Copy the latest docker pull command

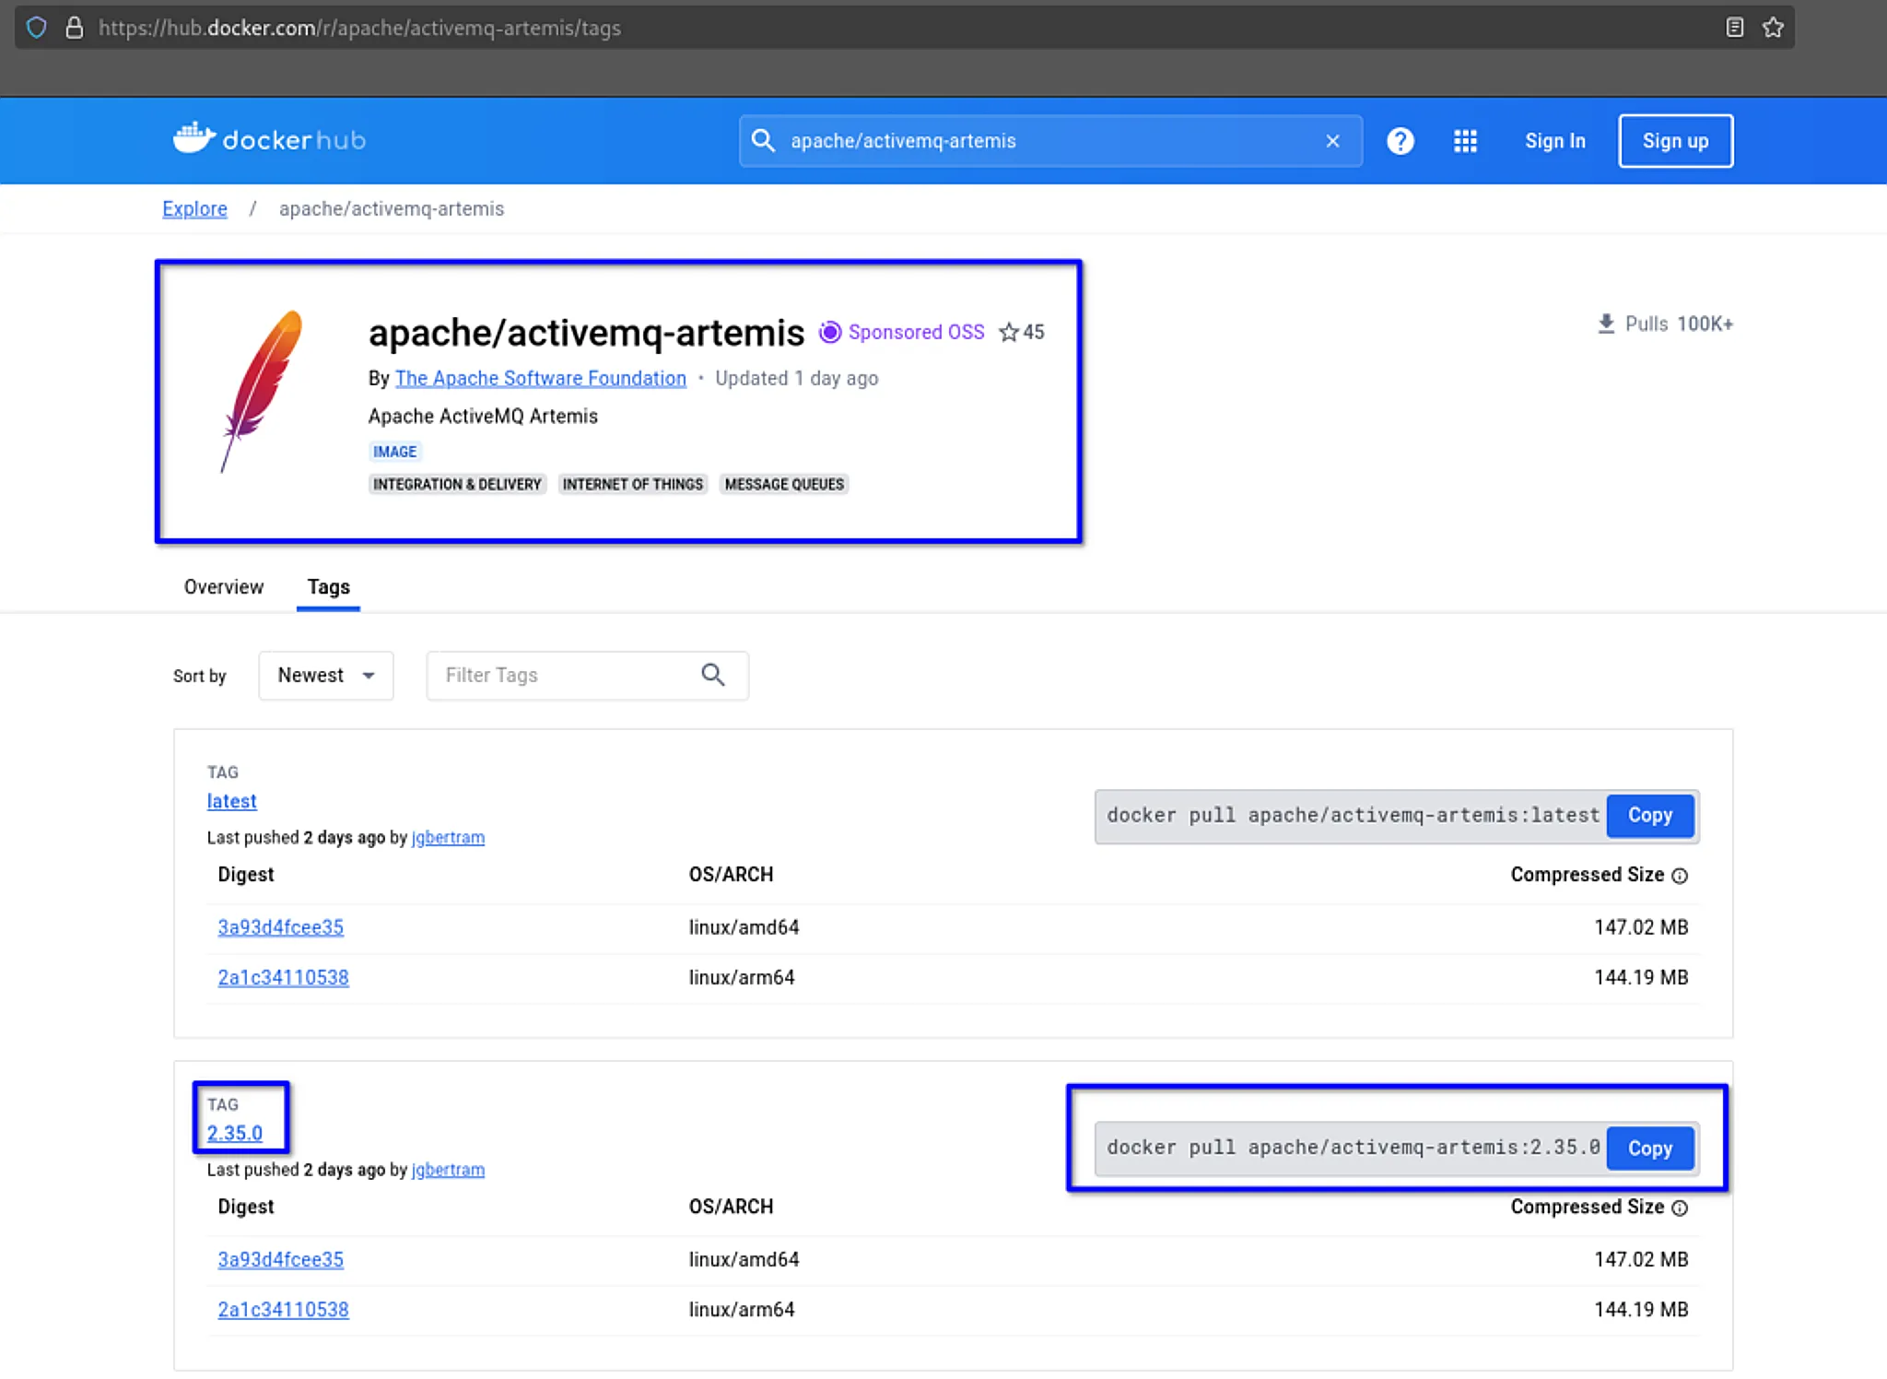tap(1649, 816)
